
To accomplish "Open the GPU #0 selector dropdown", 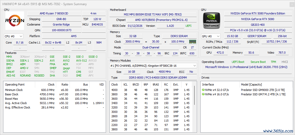I will pos(211,36).
